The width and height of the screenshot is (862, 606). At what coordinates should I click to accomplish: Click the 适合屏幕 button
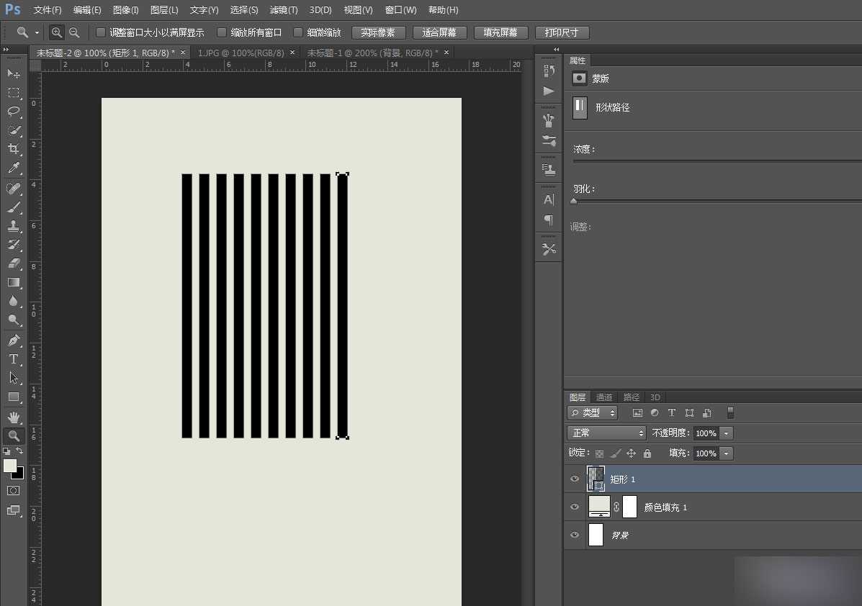[x=440, y=33]
